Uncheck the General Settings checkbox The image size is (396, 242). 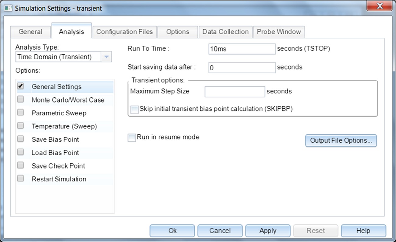coord(21,86)
